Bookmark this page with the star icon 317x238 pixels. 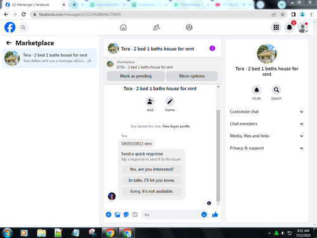(283, 15)
